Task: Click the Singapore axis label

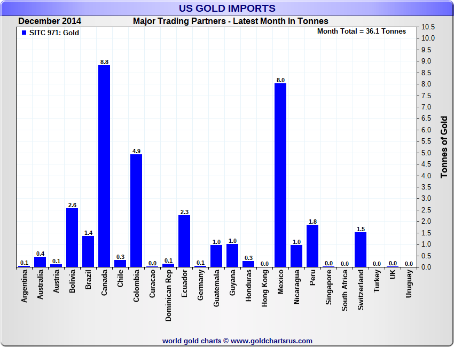Action: (x=328, y=287)
